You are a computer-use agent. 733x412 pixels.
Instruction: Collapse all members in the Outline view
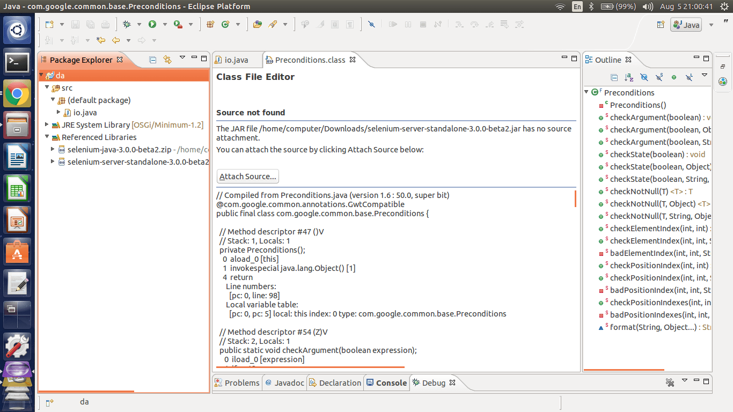pos(614,76)
